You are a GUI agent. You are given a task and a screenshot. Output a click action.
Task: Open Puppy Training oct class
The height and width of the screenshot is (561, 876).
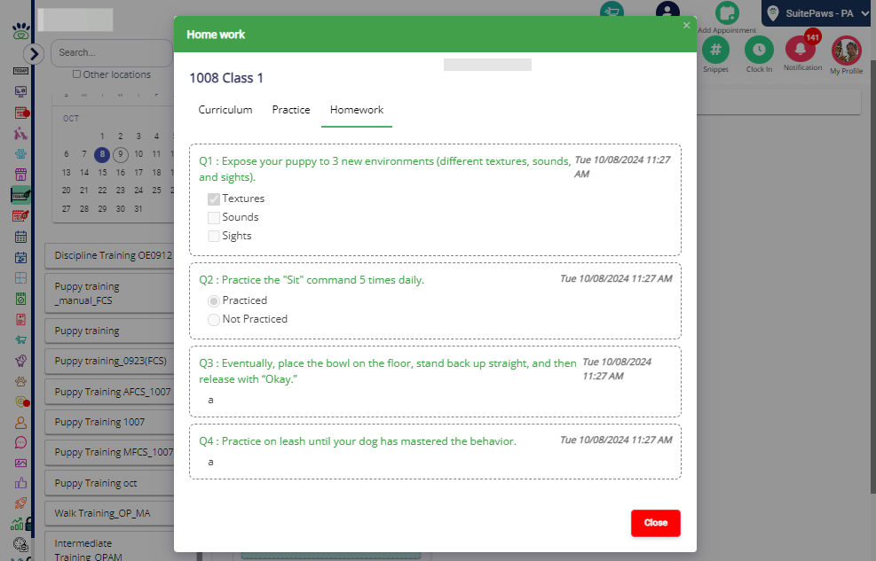[x=109, y=484]
